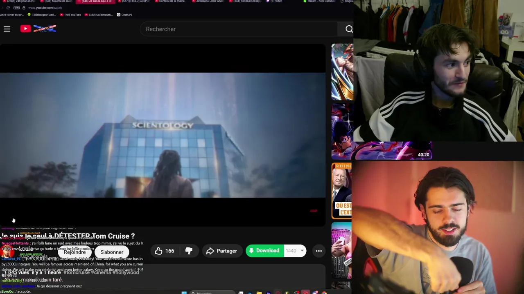
Task: Click the magnifying glass search button
Action: (349, 29)
